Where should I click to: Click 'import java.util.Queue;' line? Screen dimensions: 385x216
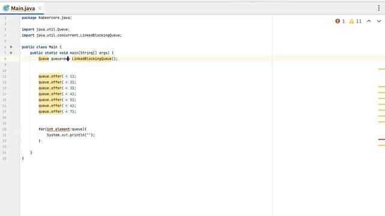46,29
